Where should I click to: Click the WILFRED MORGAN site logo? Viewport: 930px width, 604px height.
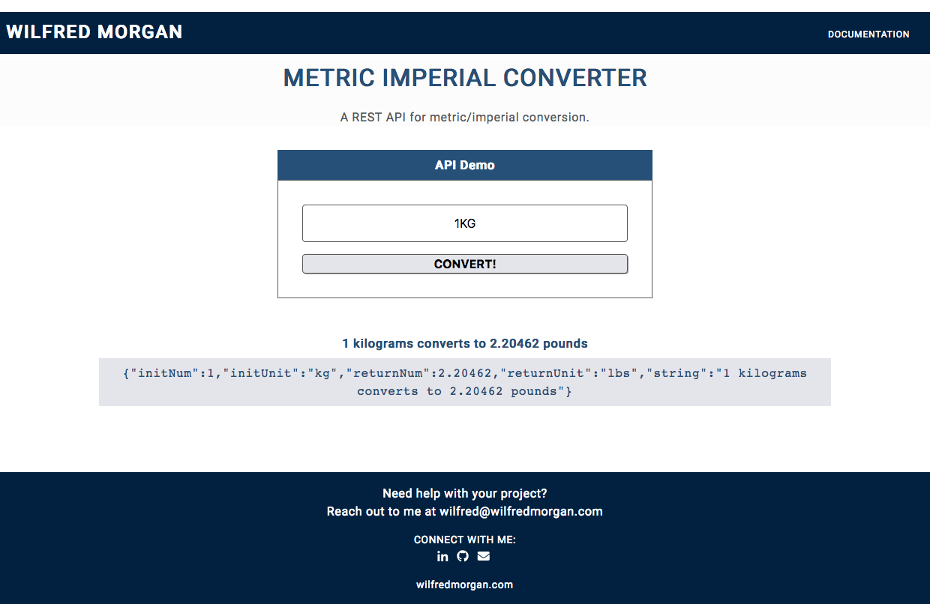click(94, 31)
